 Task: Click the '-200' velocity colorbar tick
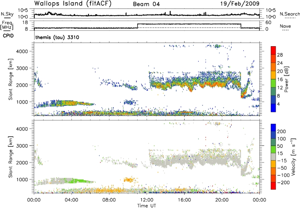pyautogui.click(x=283, y=182)
